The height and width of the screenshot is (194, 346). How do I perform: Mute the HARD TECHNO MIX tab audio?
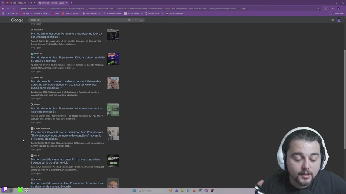pyautogui.click(x=31, y=3)
